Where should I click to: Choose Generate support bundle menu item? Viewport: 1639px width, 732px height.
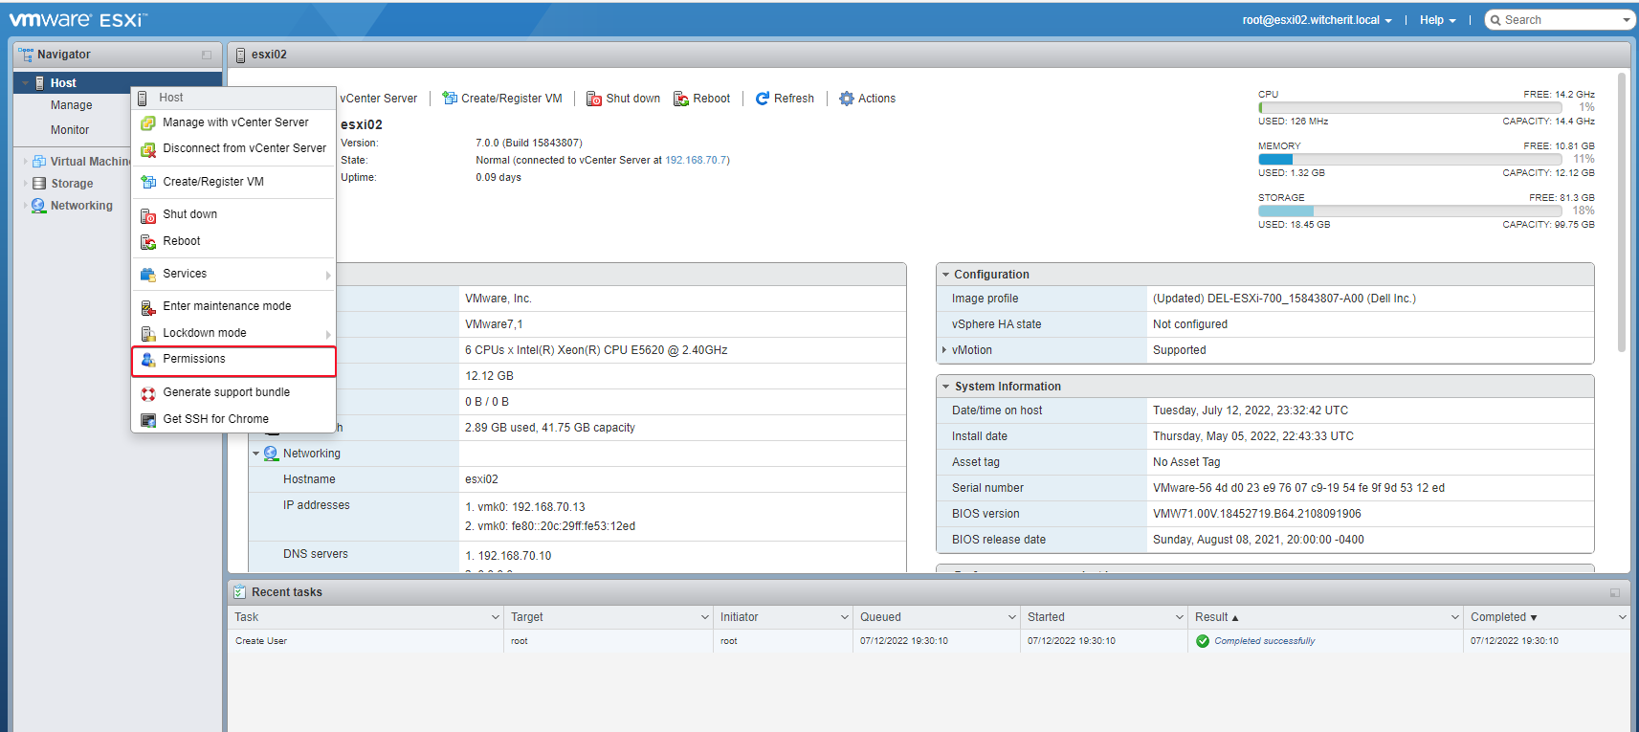pos(233,392)
